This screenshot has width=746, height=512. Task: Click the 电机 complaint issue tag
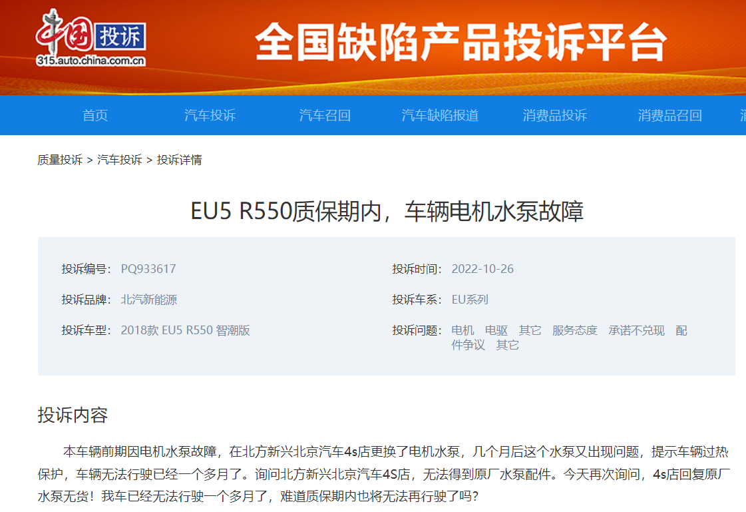(x=463, y=330)
